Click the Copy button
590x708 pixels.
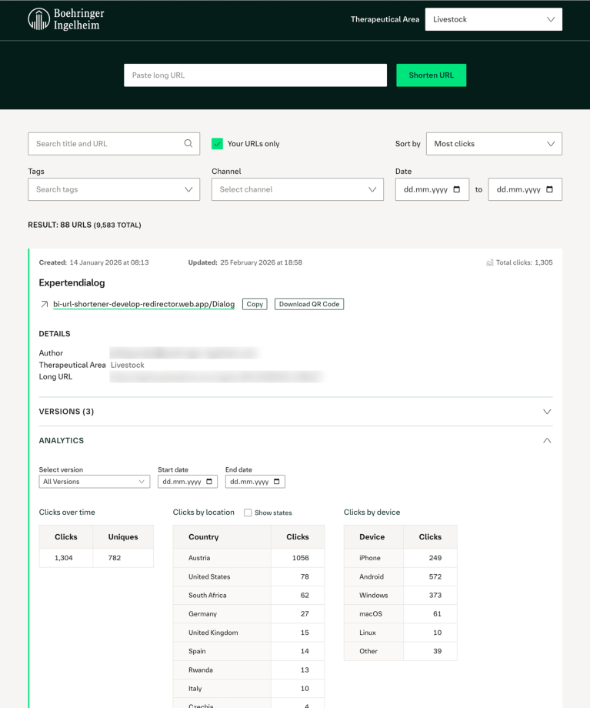coord(255,304)
